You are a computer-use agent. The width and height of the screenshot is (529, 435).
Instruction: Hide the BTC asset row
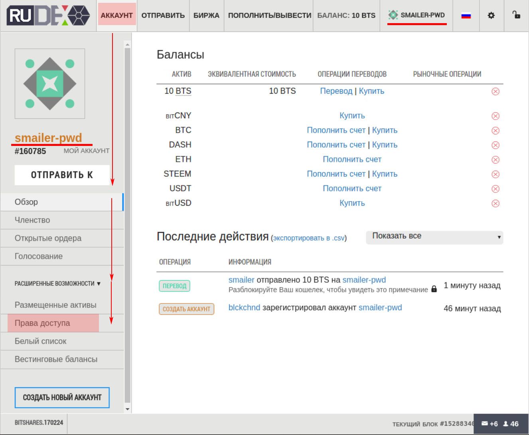pos(495,131)
